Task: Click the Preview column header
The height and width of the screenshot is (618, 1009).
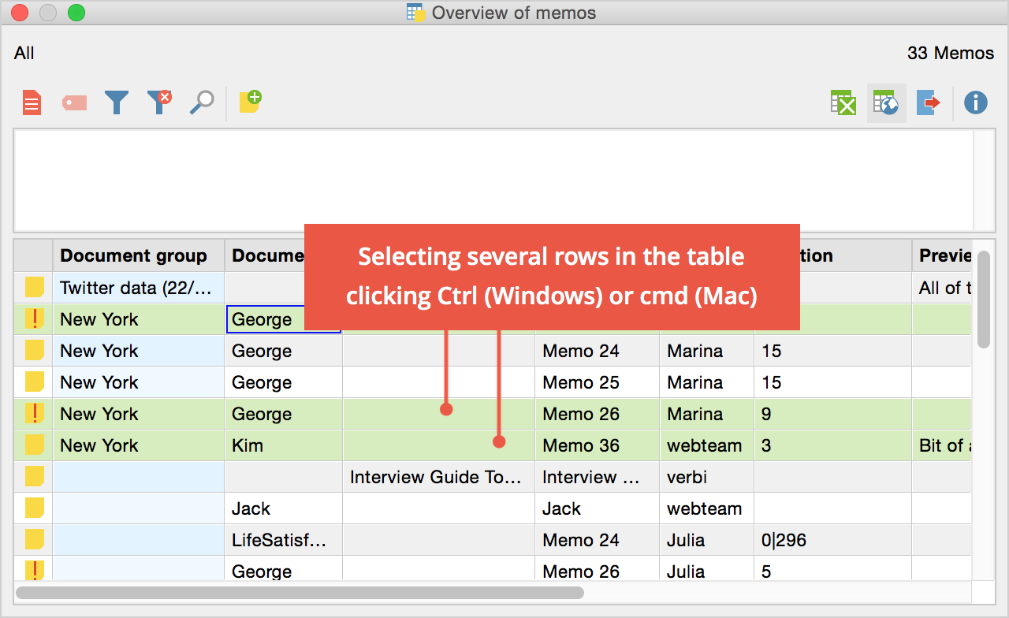Action: tap(944, 255)
